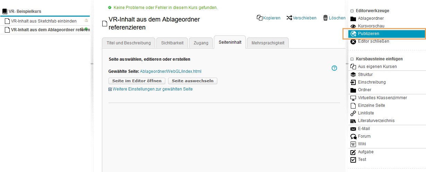Click the lock icon on Sketchfab row

pos(86,21)
